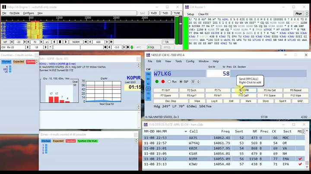Nudge frequency 600 down with single left arrow
This screenshot has width=311, height=174.
(x=90, y=42)
